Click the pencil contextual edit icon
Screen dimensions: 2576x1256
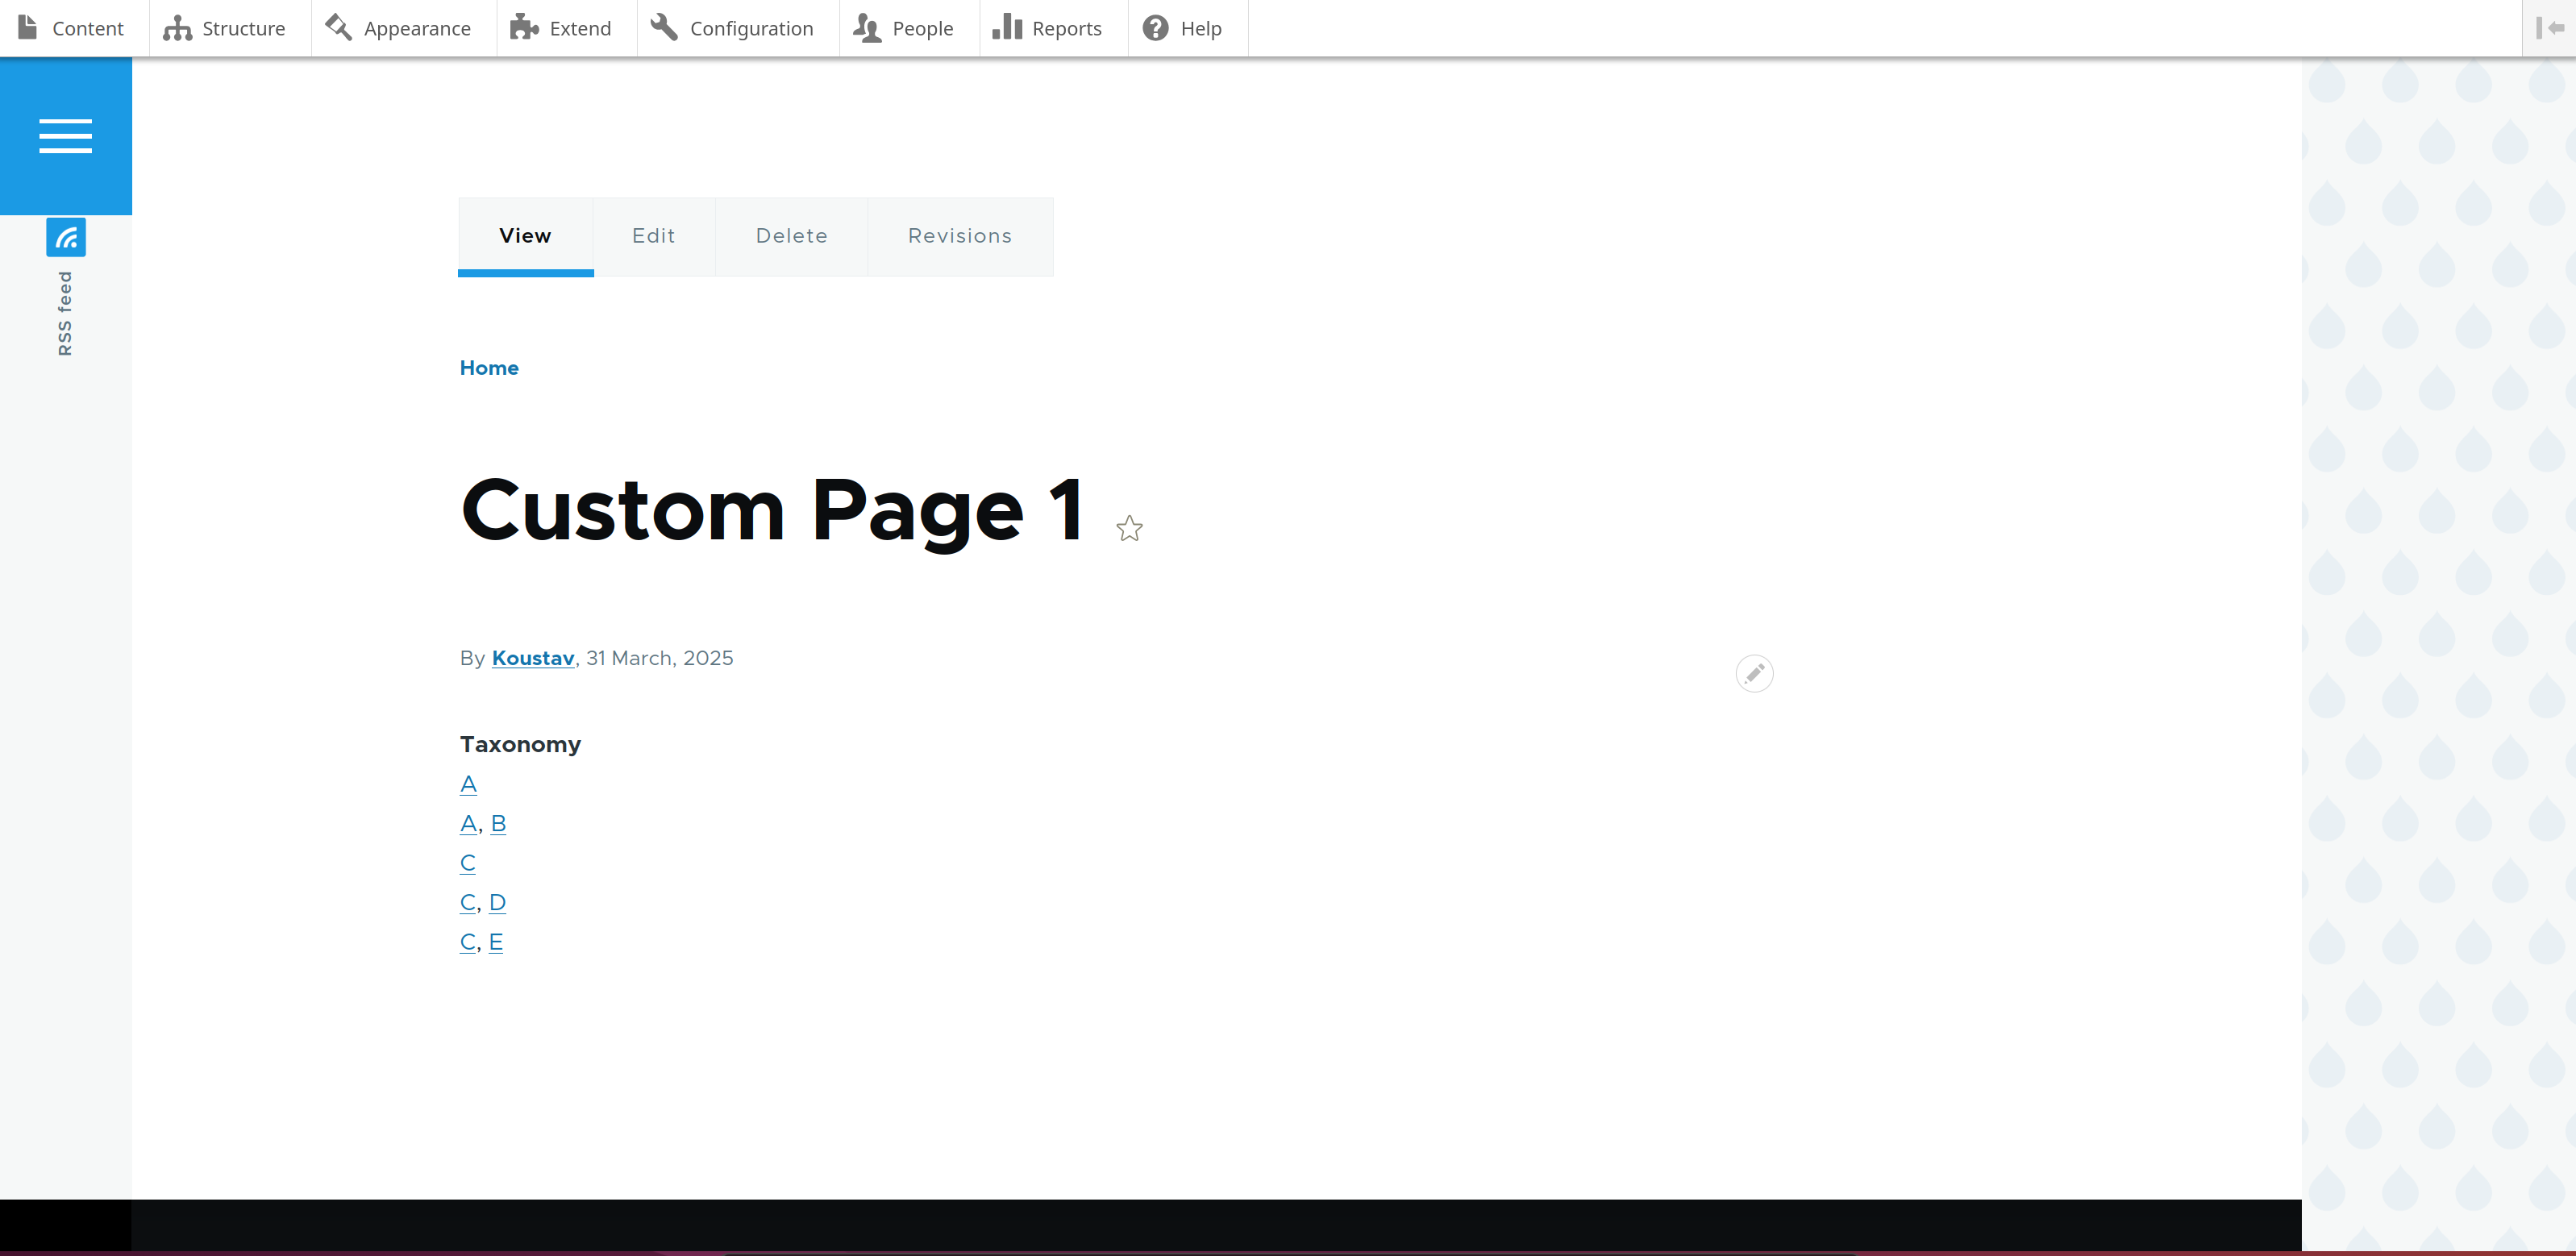pyautogui.click(x=1754, y=673)
